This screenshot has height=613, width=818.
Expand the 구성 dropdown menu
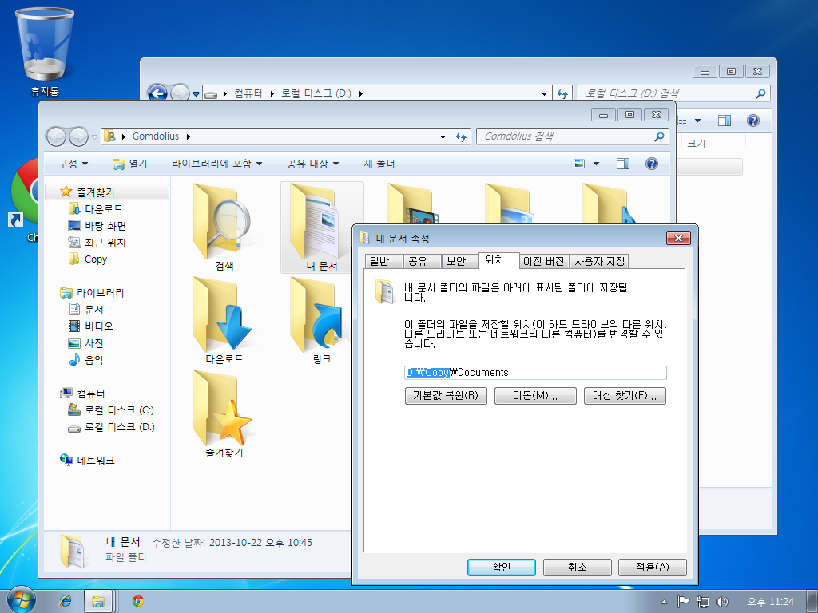(73, 164)
